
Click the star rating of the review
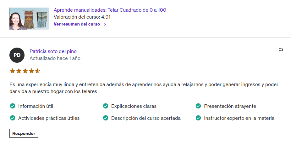25,71
